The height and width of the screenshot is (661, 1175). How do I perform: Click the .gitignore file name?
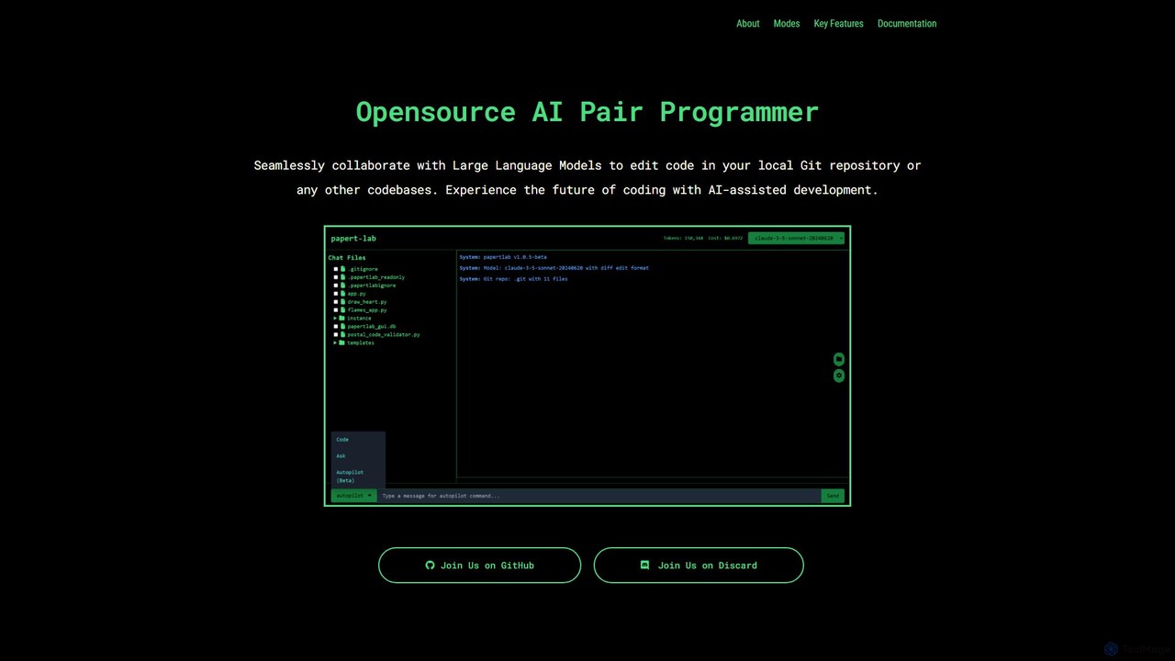tap(363, 269)
